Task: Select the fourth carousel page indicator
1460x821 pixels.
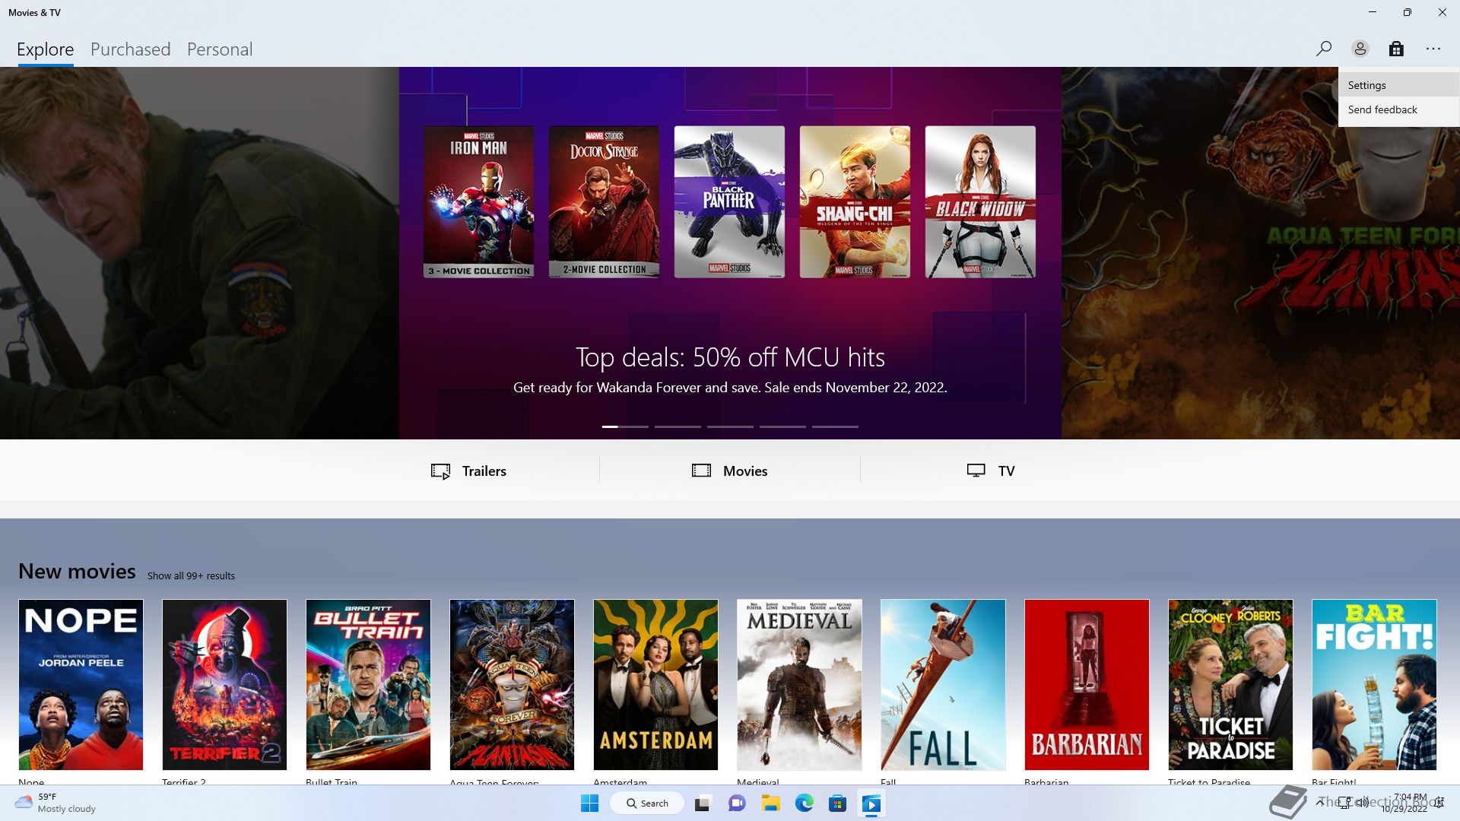Action: point(782,426)
